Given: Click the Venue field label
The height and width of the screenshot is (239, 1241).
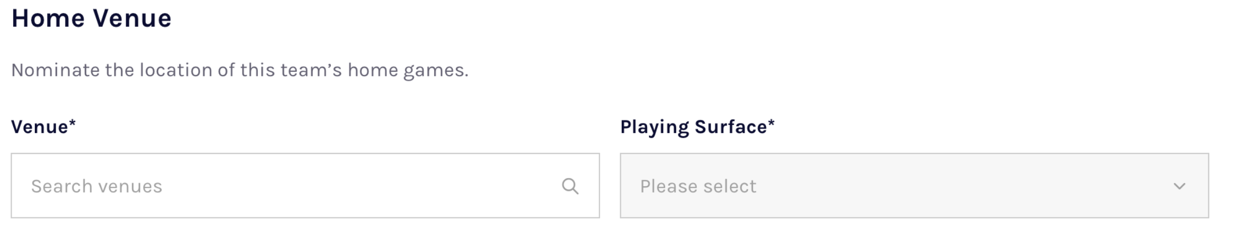Looking at the screenshot, I should pos(40,127).
